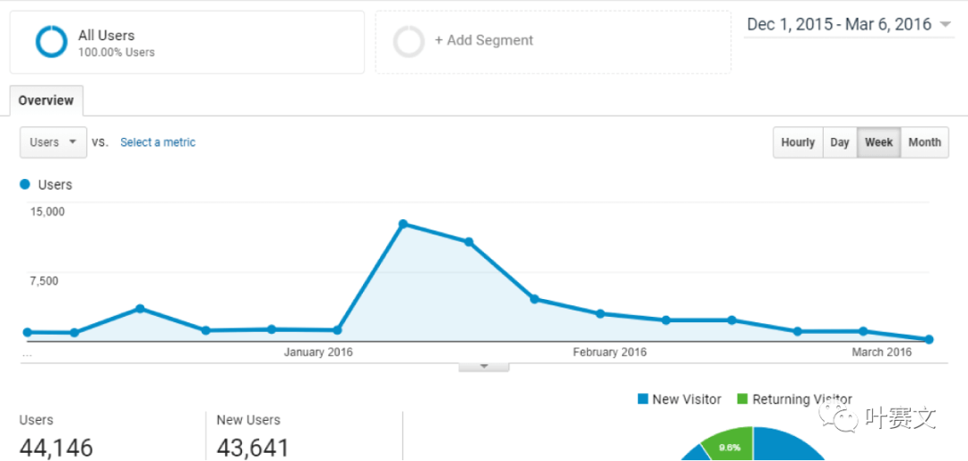This screenshot has width=968, height=461.
Task: Click the March 2016 axis label
Action: pos(882,353)
